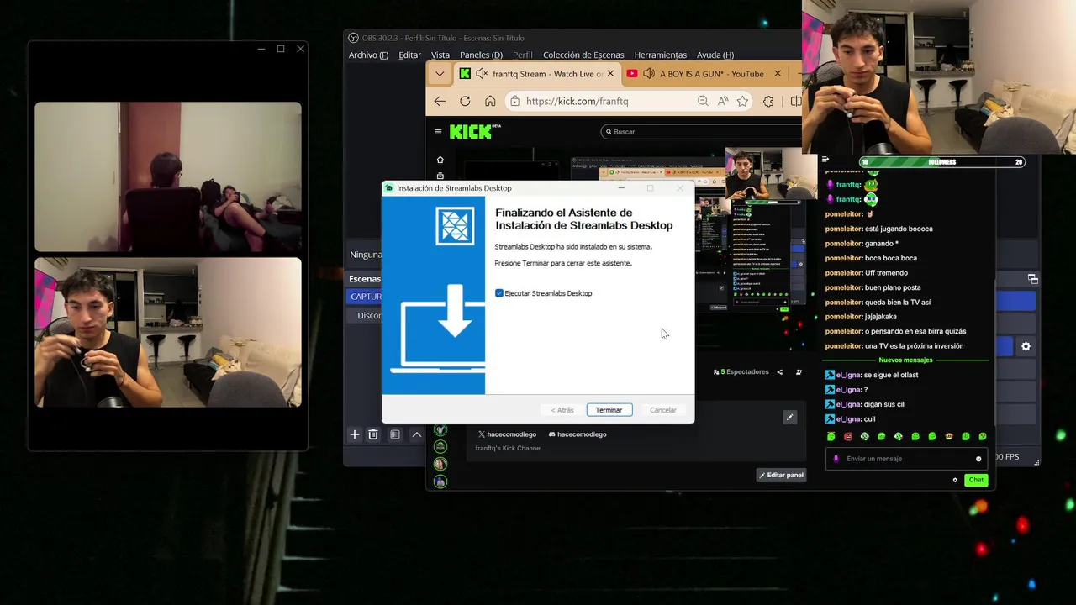
Task: Click the top camera feed thumbnail
Action: 168,177
